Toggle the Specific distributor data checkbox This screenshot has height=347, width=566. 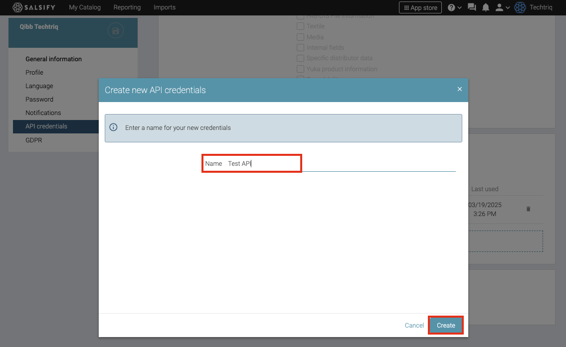[x=301, y=58]
